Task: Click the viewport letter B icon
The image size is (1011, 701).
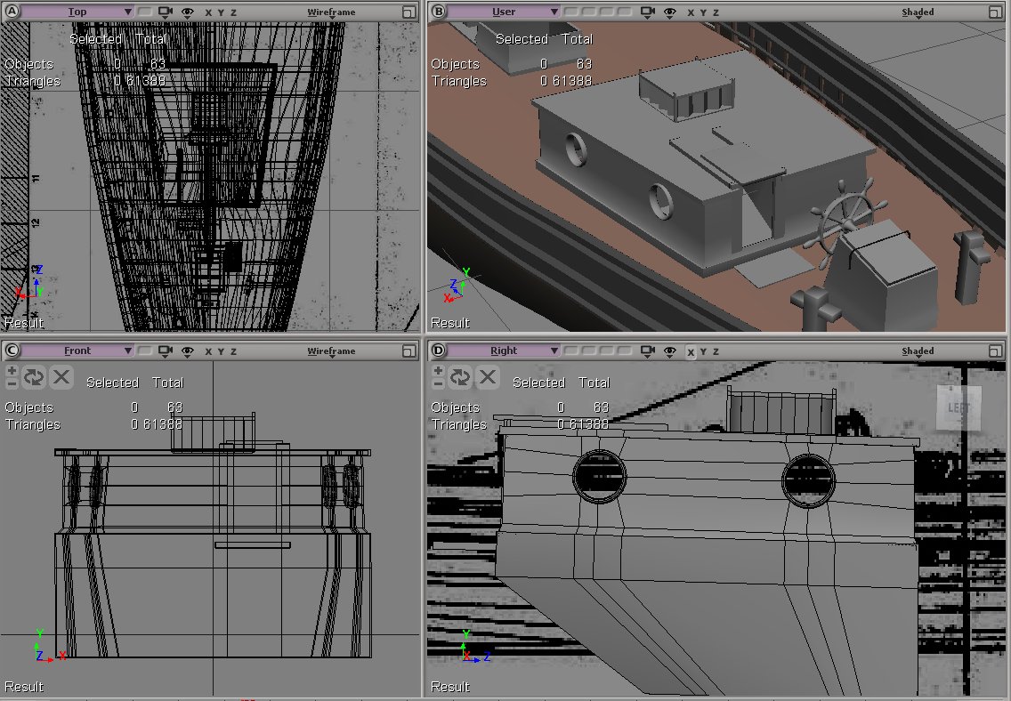Action: 438,12
